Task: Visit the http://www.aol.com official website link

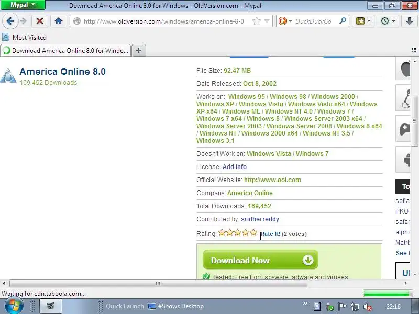Action: (272, 180)
